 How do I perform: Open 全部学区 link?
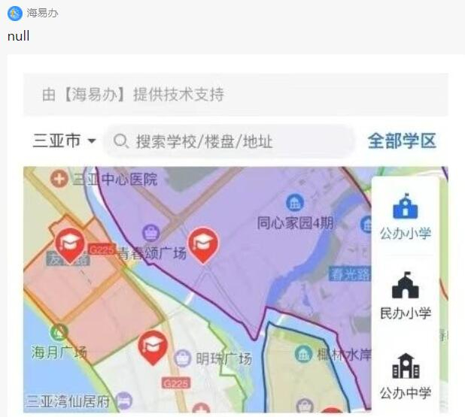click(402, 141)
